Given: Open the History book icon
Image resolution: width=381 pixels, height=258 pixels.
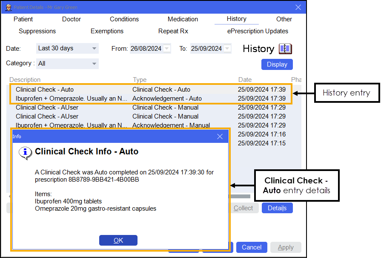Looking at the screenshot, I should (285, 49).
